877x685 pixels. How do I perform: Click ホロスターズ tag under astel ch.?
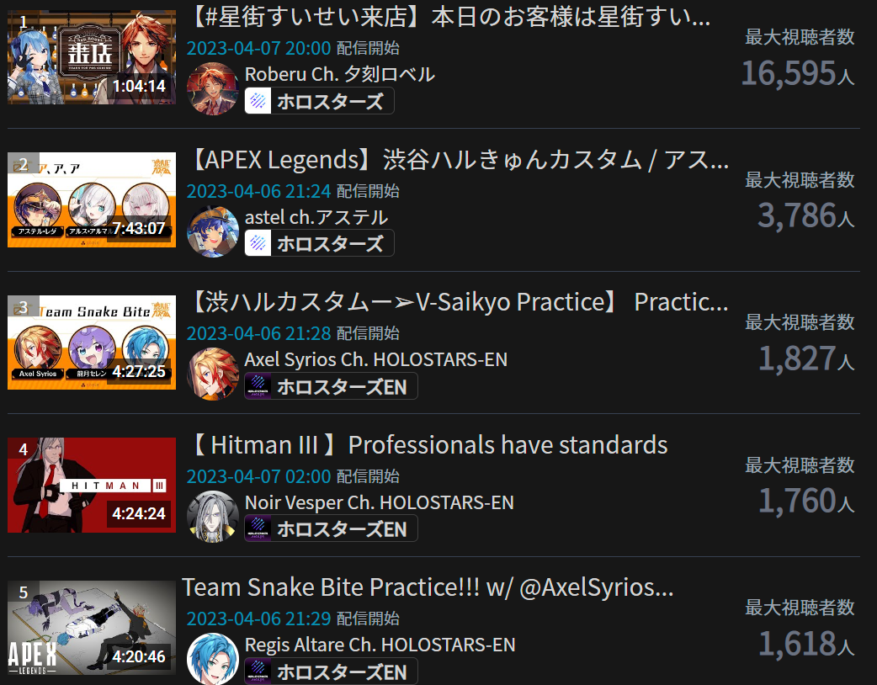pyautogui.click(x=319, y=243)
